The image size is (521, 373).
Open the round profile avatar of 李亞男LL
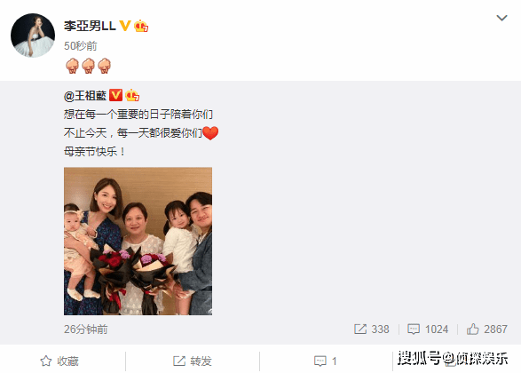(x=33, y=36)
